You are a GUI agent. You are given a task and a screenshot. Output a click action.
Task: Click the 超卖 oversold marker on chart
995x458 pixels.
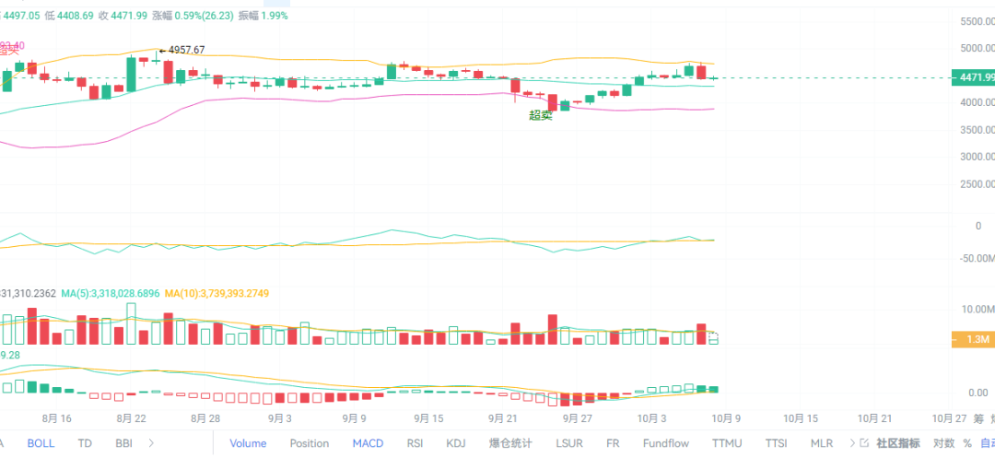pos(541,116)
